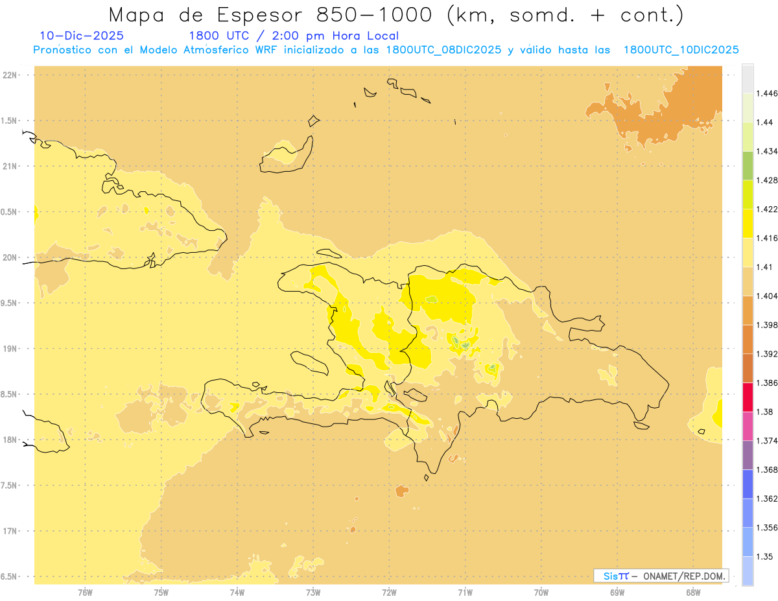
Task: Click the "1800 UTC / 2:00 pm Hora Local" text
Action: 294,36
